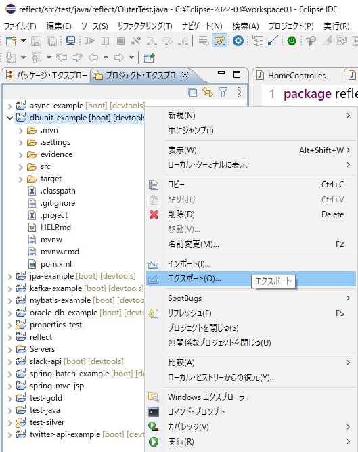Click the Suspend debug icon
The height and width of the screenshot is (452, 358).
coord(105,41)
